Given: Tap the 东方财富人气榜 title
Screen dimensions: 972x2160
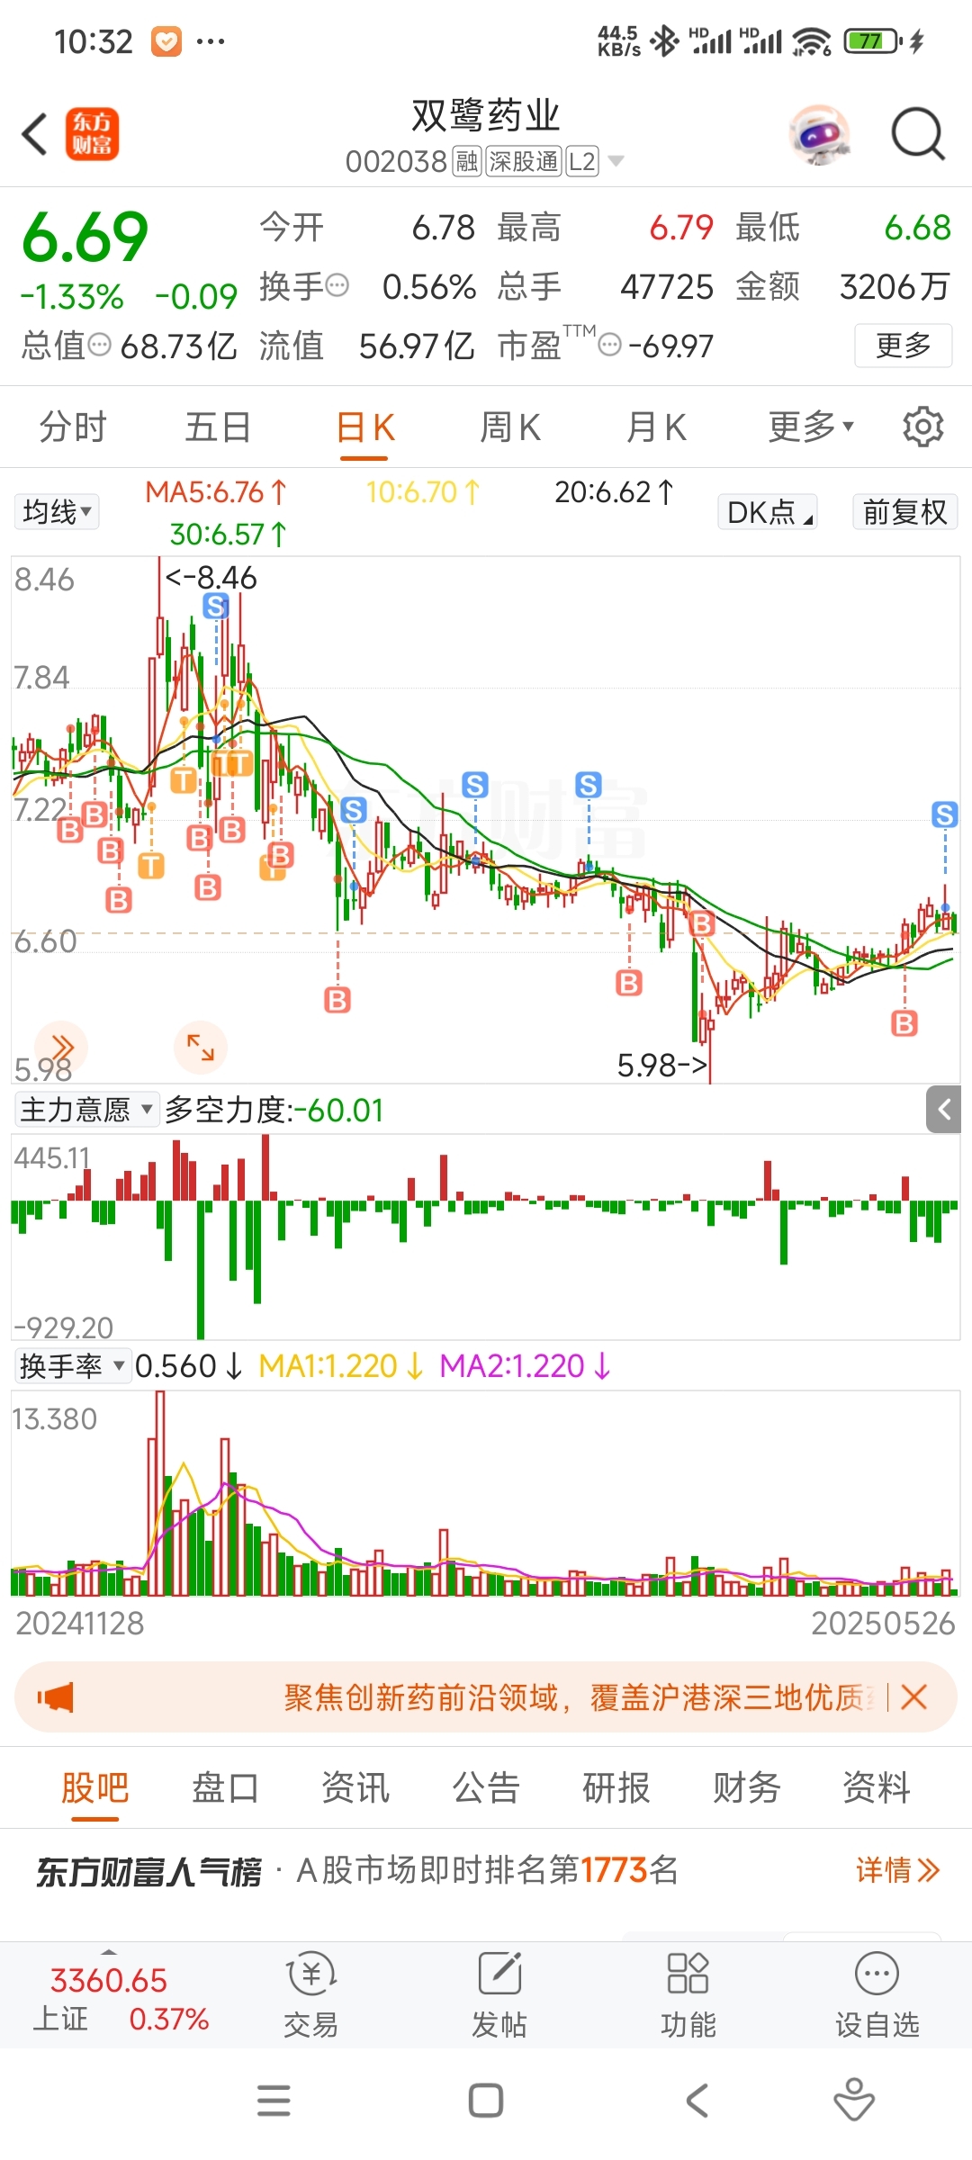Looking at the screenshot, I should (x=149, y=1871).
